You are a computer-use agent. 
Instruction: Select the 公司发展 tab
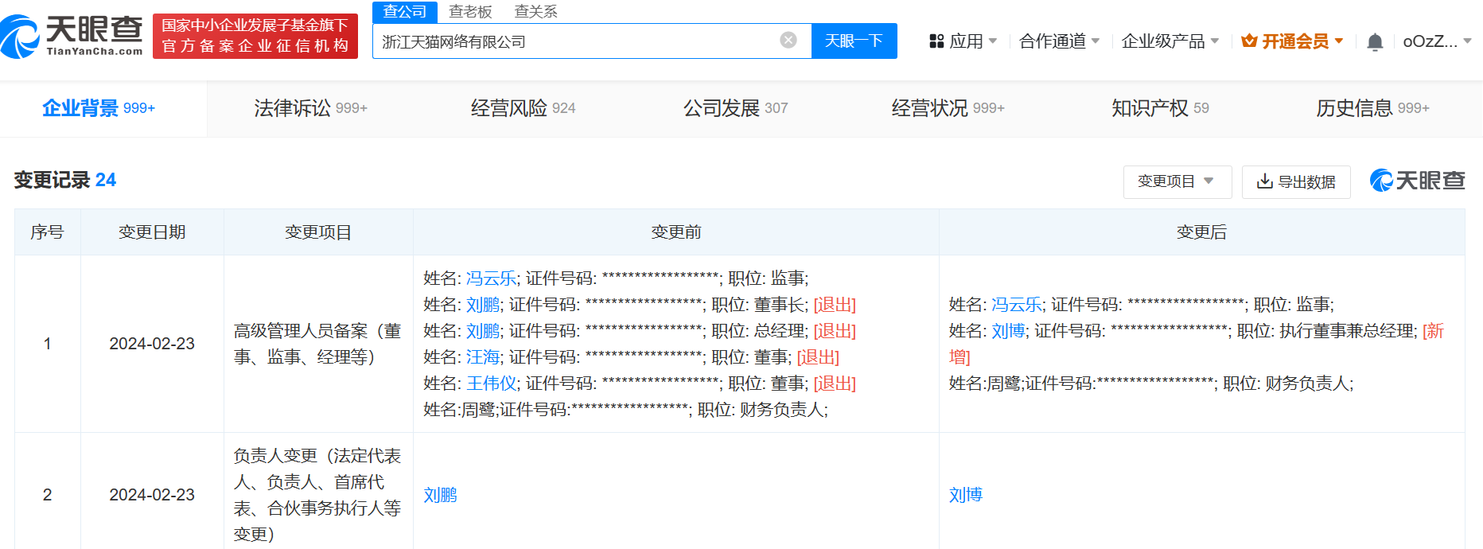pyautogui.click(x=735, y=108)
